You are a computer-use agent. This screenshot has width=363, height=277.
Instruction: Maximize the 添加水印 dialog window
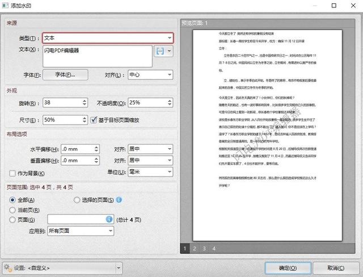tap(334, 6)
